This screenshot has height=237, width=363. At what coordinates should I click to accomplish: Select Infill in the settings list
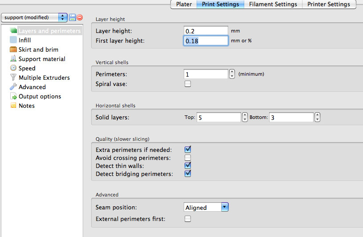[x=24, y=40]
